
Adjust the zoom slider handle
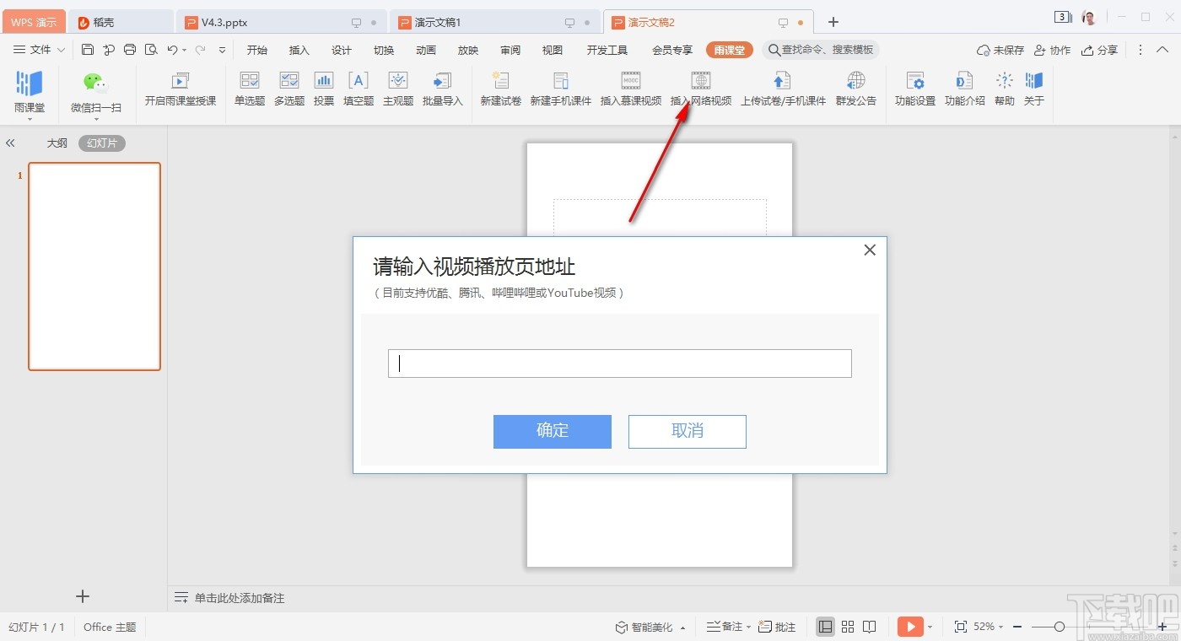coord(1060,627)
